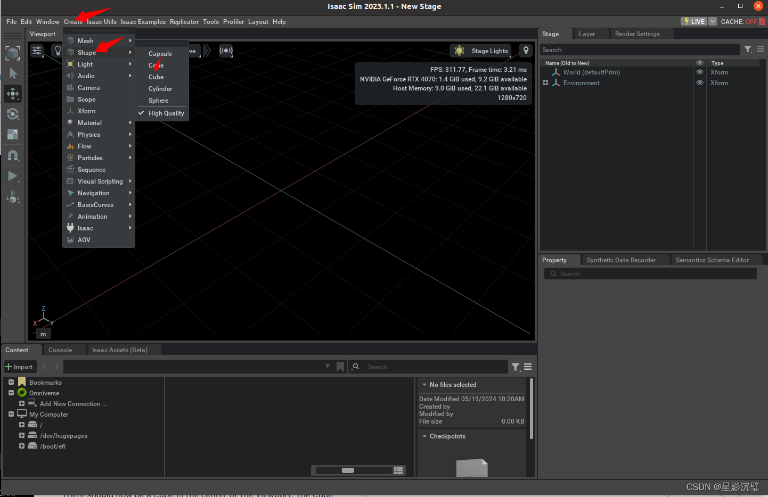
Task: Open the viewport settings sliders icon
Action: point(37,51)
